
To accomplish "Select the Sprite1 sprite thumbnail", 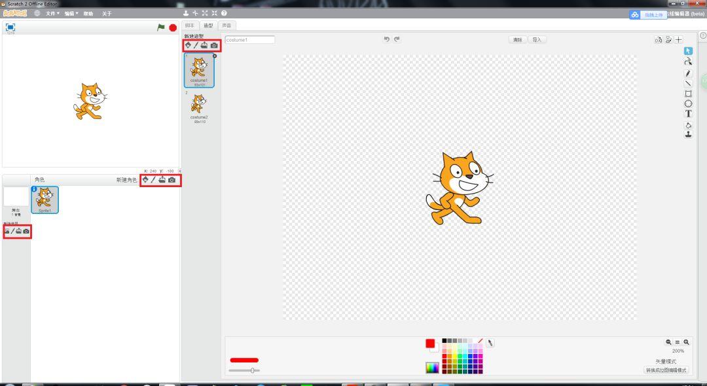I will [45, 200].
